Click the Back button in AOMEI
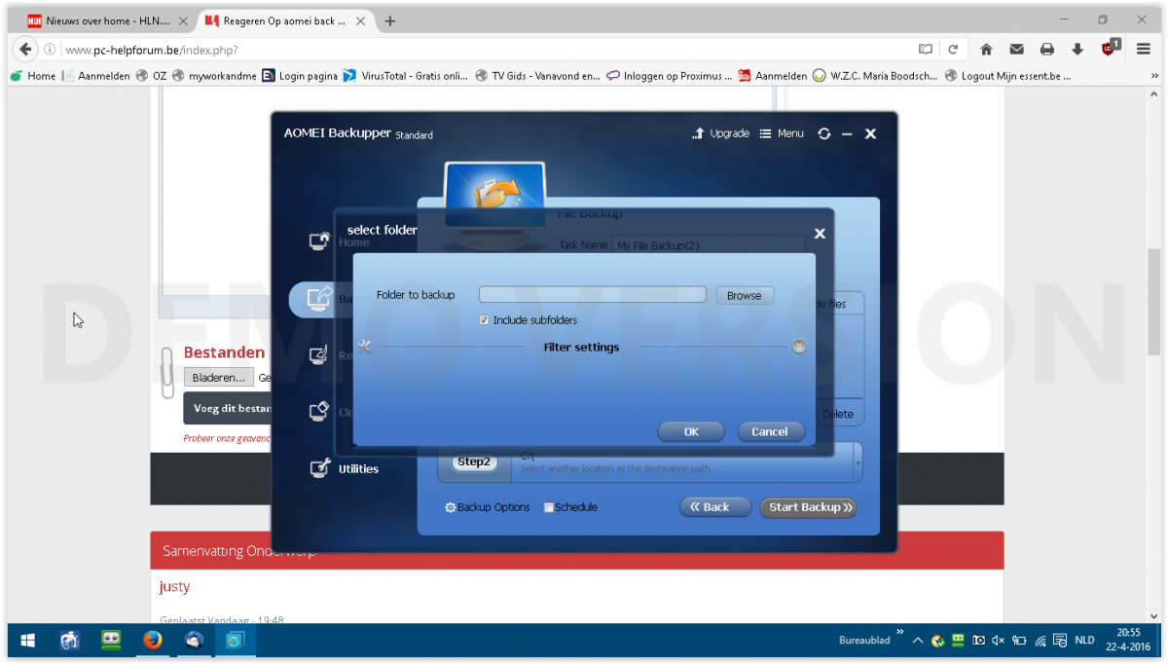 (715, 507)
